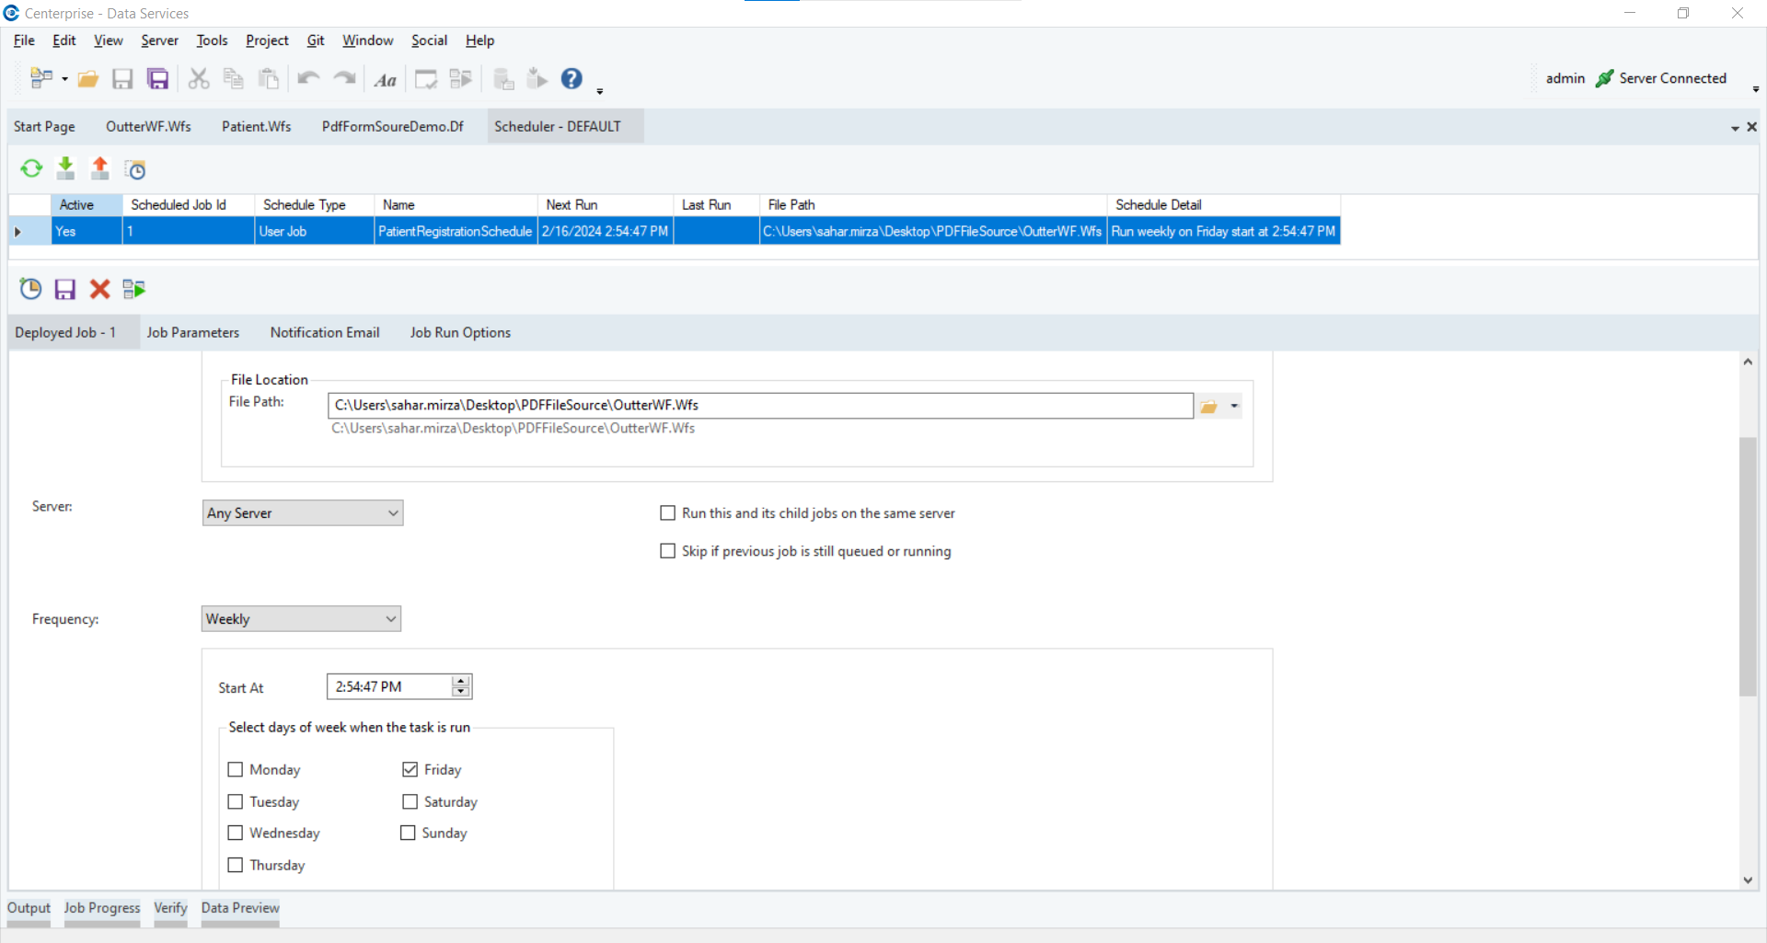Expand the File Path dropdown arrow
Image resolution: width=1767 pixels, height=943 pixels.
pos(1234,407)
